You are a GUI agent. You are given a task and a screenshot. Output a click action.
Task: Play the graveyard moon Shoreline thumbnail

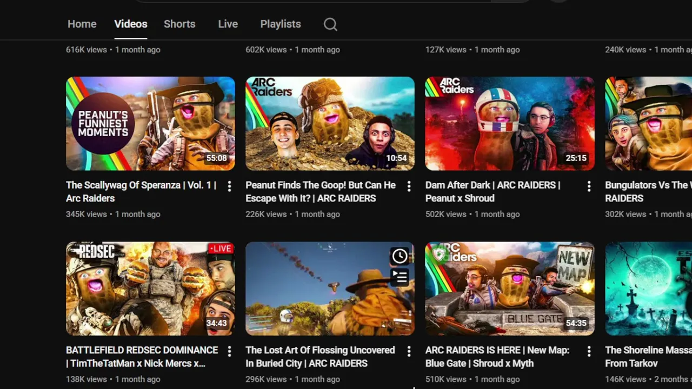[x=648, y=289]
